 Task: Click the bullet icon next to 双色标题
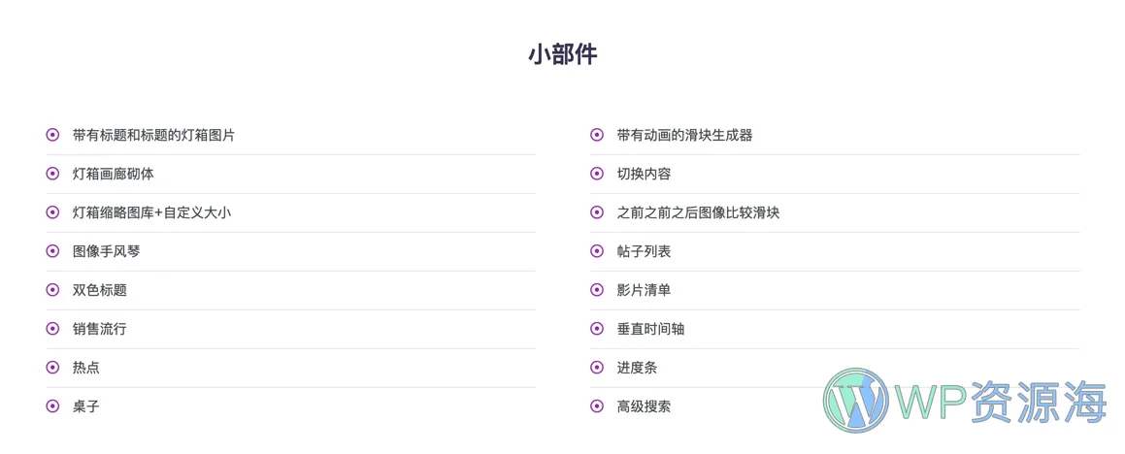52,290
